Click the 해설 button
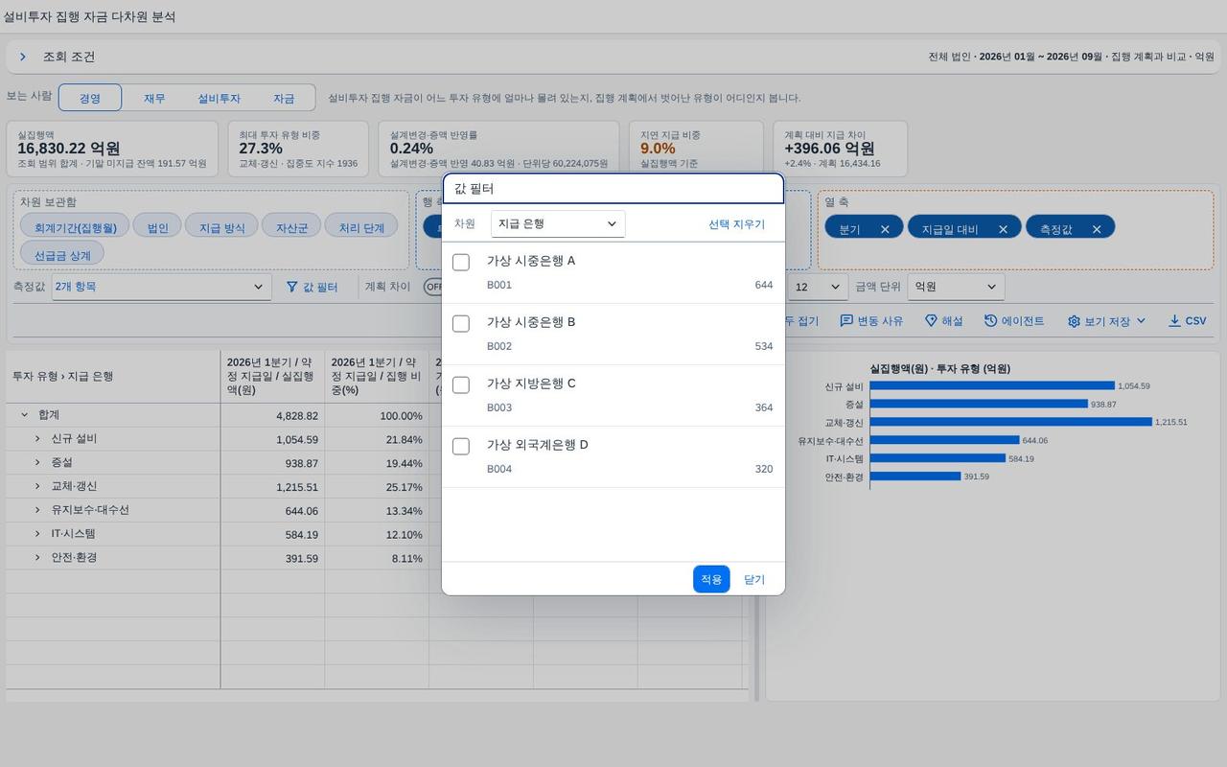 (x=943, y=321)
